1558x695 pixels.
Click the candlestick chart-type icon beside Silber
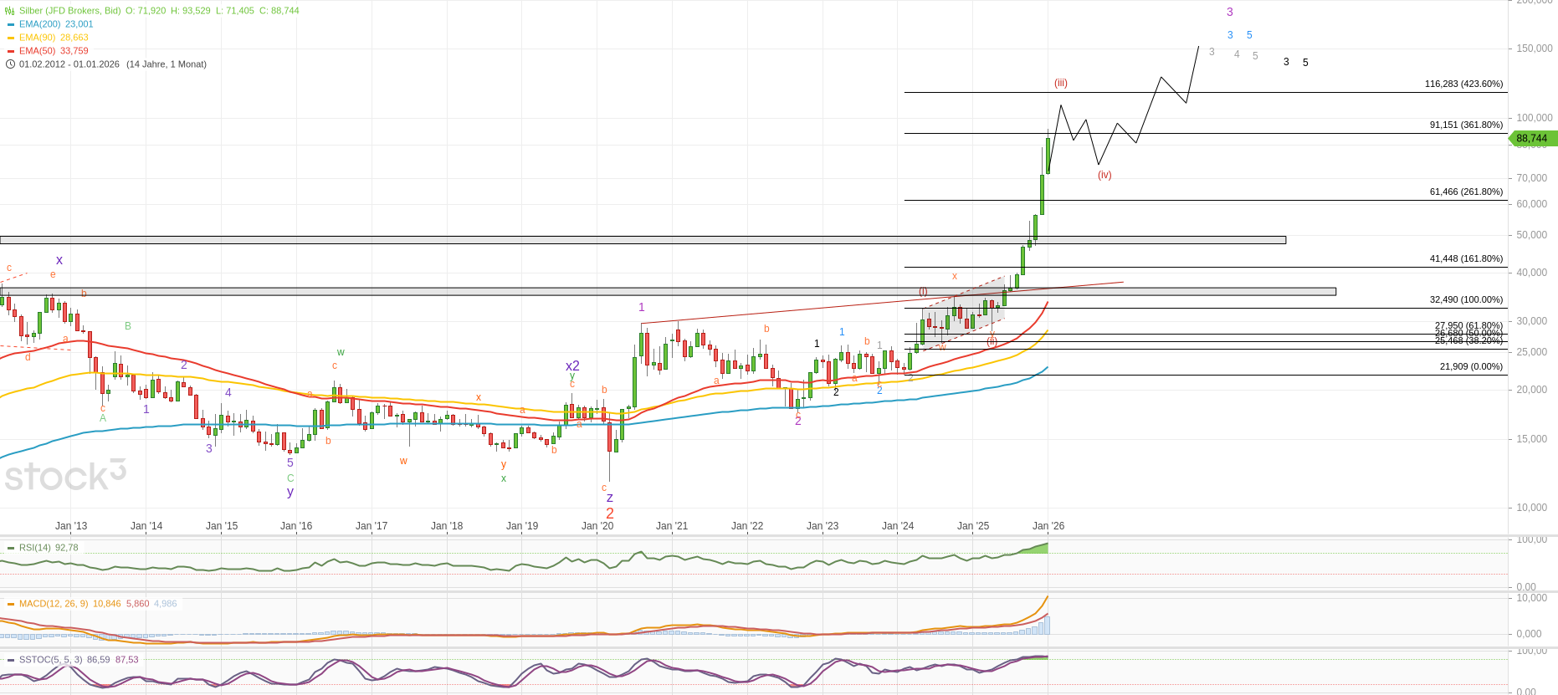click(x=10, y=11)
